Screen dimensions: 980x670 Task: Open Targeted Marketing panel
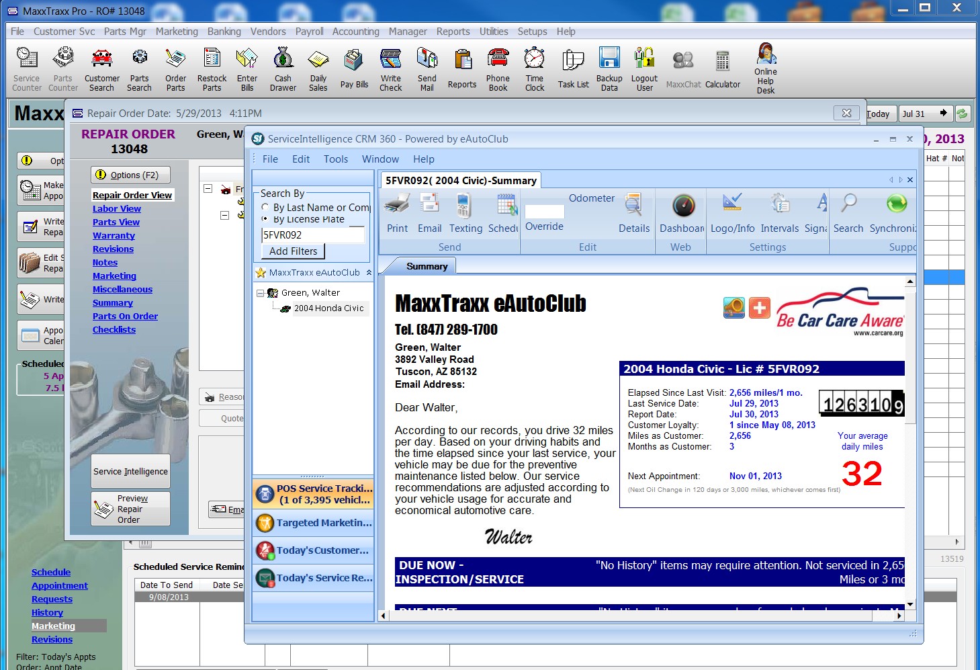coord(313,522)
